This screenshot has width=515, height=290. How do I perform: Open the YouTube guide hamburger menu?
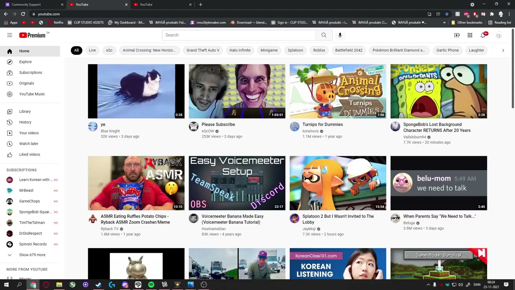coord(10,35)
